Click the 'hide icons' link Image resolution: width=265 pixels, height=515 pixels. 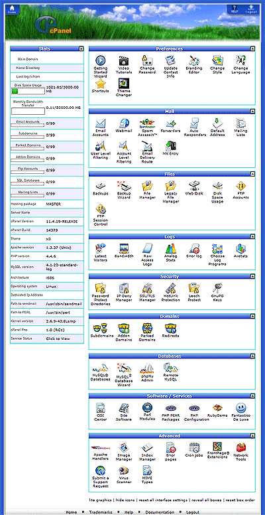pos(125,500)
